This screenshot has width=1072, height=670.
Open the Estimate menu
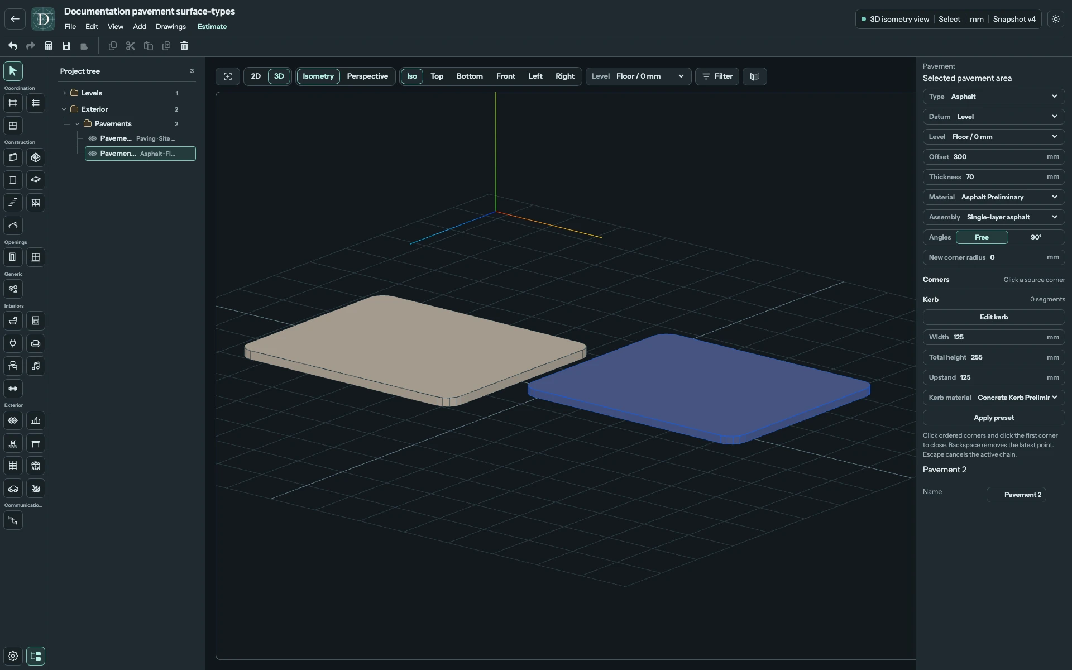[x=212, y=27]
